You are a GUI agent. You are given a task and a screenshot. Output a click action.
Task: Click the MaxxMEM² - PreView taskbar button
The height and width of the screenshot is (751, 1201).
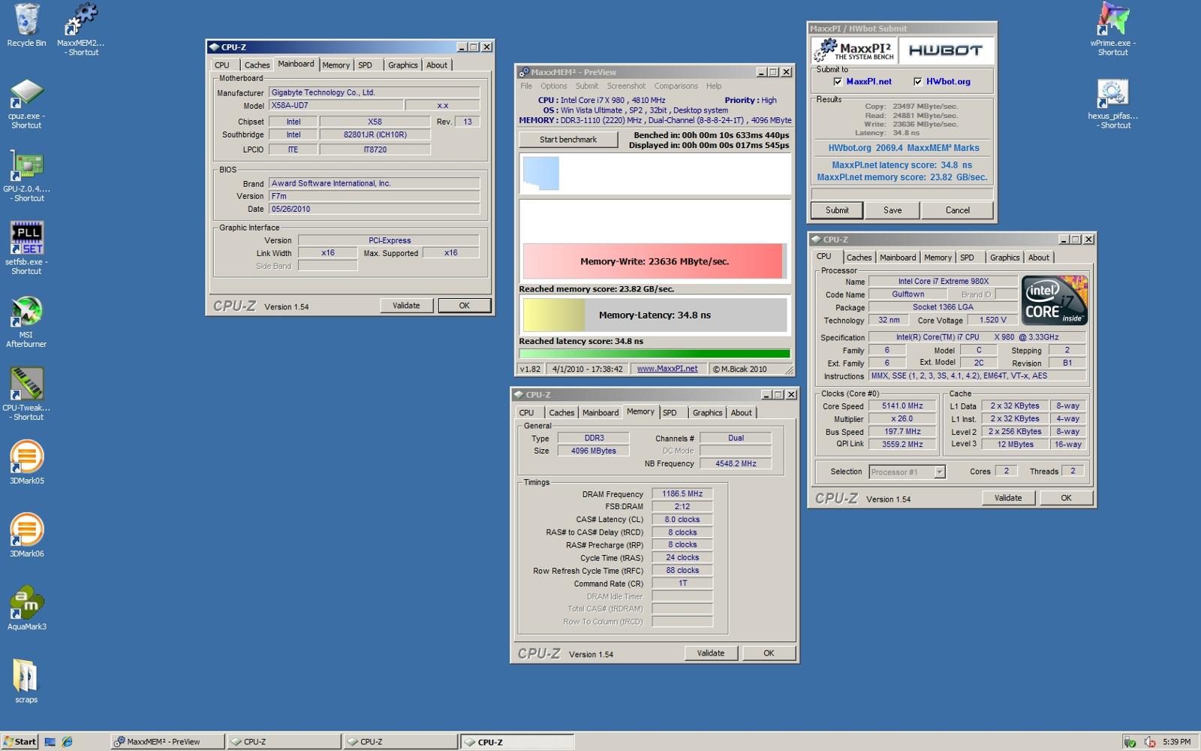pyautogui.click(x=167, y=742)
